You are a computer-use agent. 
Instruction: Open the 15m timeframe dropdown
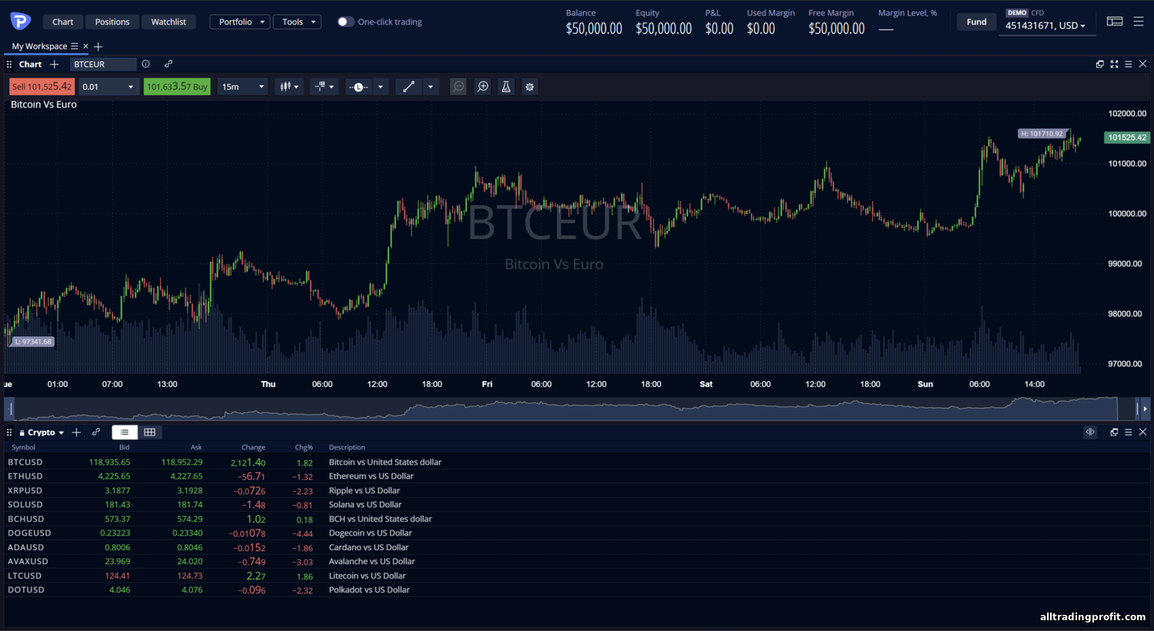tap(242, 87)
